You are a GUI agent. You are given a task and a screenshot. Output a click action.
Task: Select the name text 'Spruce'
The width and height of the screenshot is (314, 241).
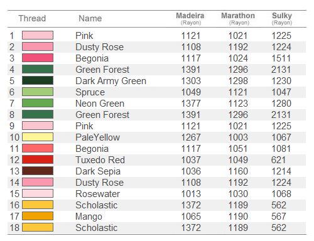coord(90,92)
